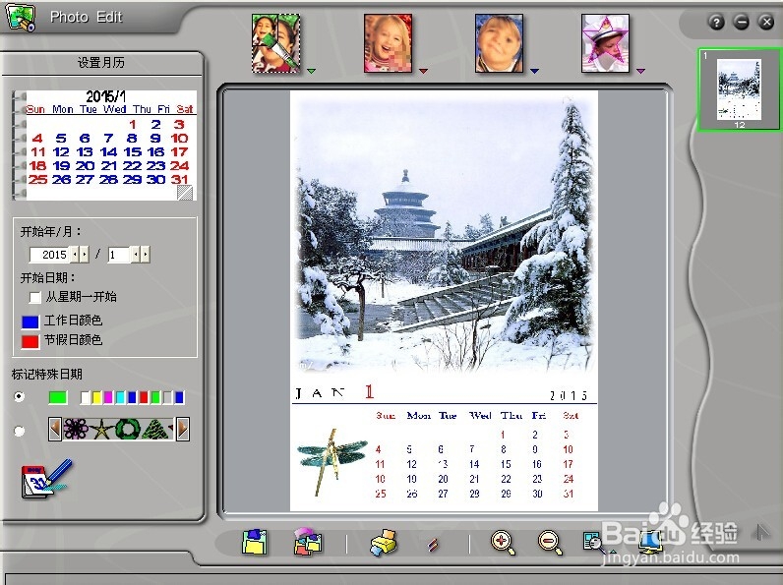Viewport: 783px width, 585px height.
Task: Select the star frame decoration icon
Action: [605, 43]
